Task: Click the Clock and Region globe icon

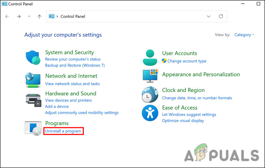Action: pos(150,94)
